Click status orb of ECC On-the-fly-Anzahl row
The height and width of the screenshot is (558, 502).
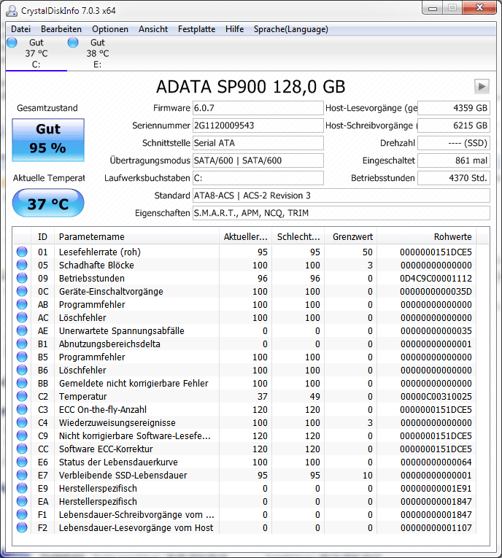[22, 409]
